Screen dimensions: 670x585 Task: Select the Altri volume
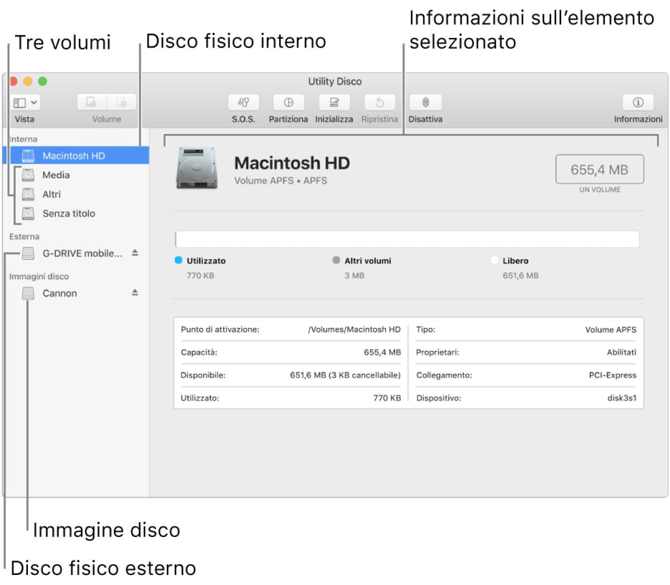coord(50,194)
